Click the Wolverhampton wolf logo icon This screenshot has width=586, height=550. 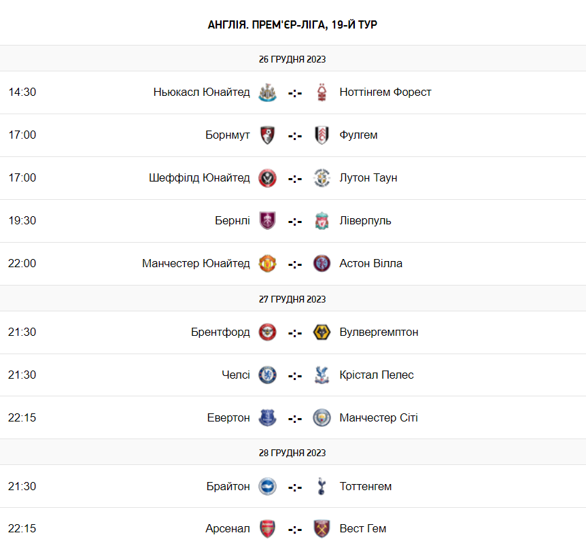coord(322,332)
